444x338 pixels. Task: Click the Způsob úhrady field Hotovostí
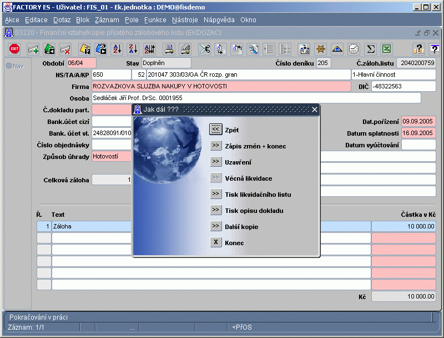[112, 156]
